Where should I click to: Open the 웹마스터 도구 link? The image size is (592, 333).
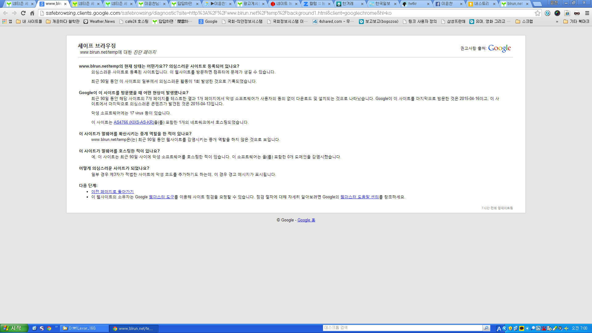[162, 197]
